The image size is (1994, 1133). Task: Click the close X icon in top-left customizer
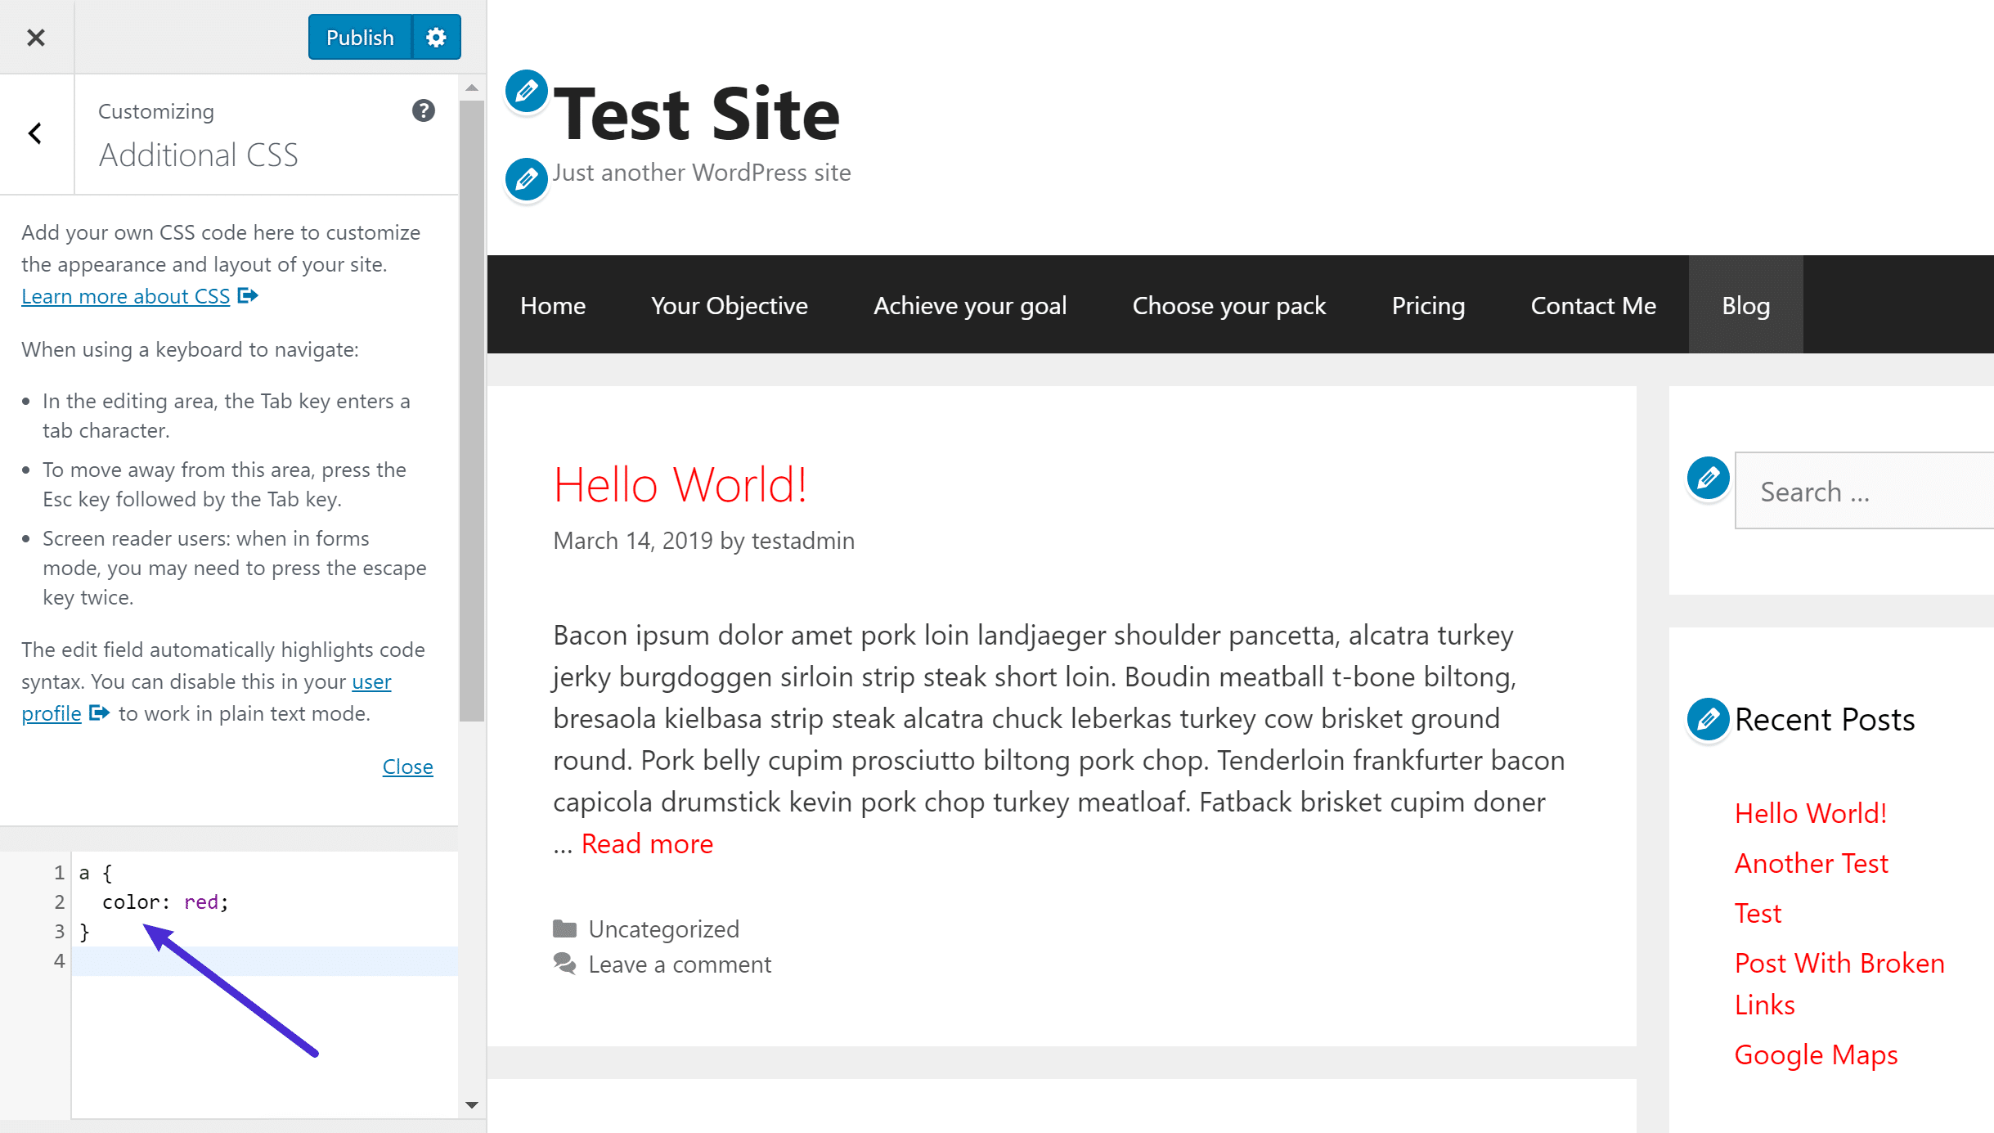[x=36, y=37]
